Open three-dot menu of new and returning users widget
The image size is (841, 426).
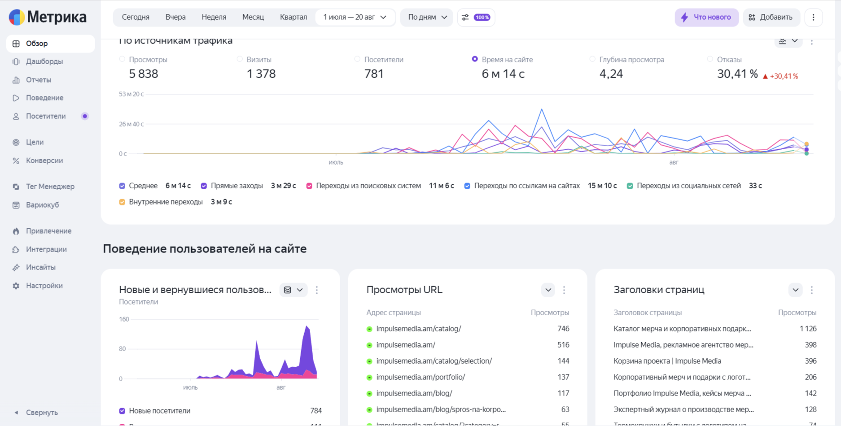[317, 290]
